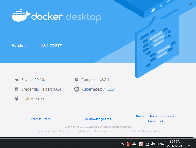Close the Docker Desktop about dialog

[191, 4]
